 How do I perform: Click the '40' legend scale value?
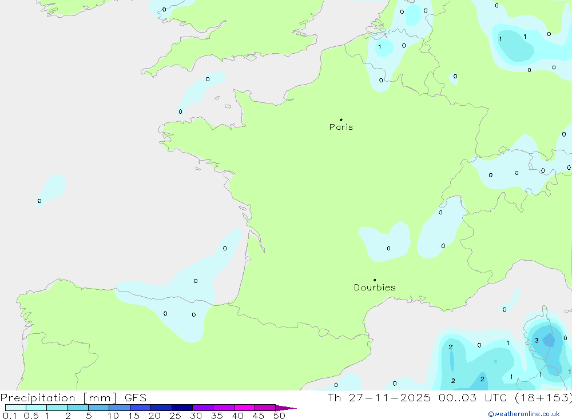tap(238, 416)
